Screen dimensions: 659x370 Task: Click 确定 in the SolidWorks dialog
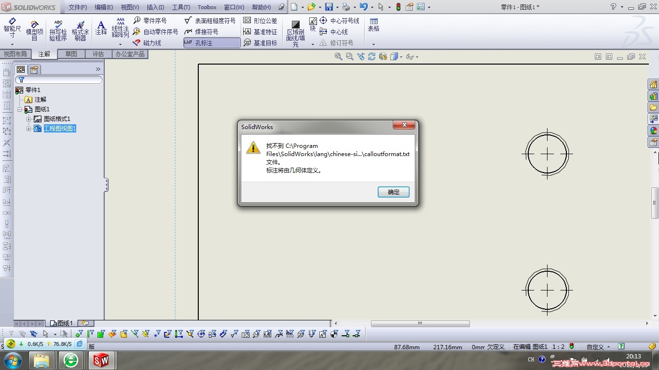394,192
